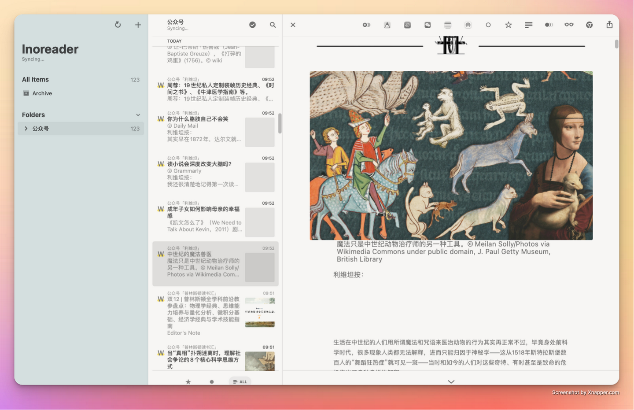Mark all articles read via the checkmark icon
The width and height of the screenshot is (634, 410).
tap(252, 25)
